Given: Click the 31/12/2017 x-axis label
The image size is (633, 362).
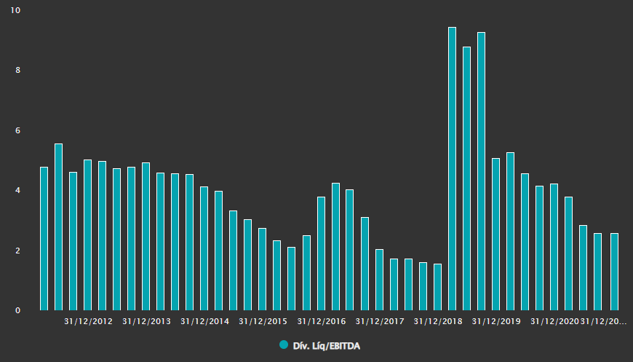Looking at the screenshot, I should (x=380, y=322).
